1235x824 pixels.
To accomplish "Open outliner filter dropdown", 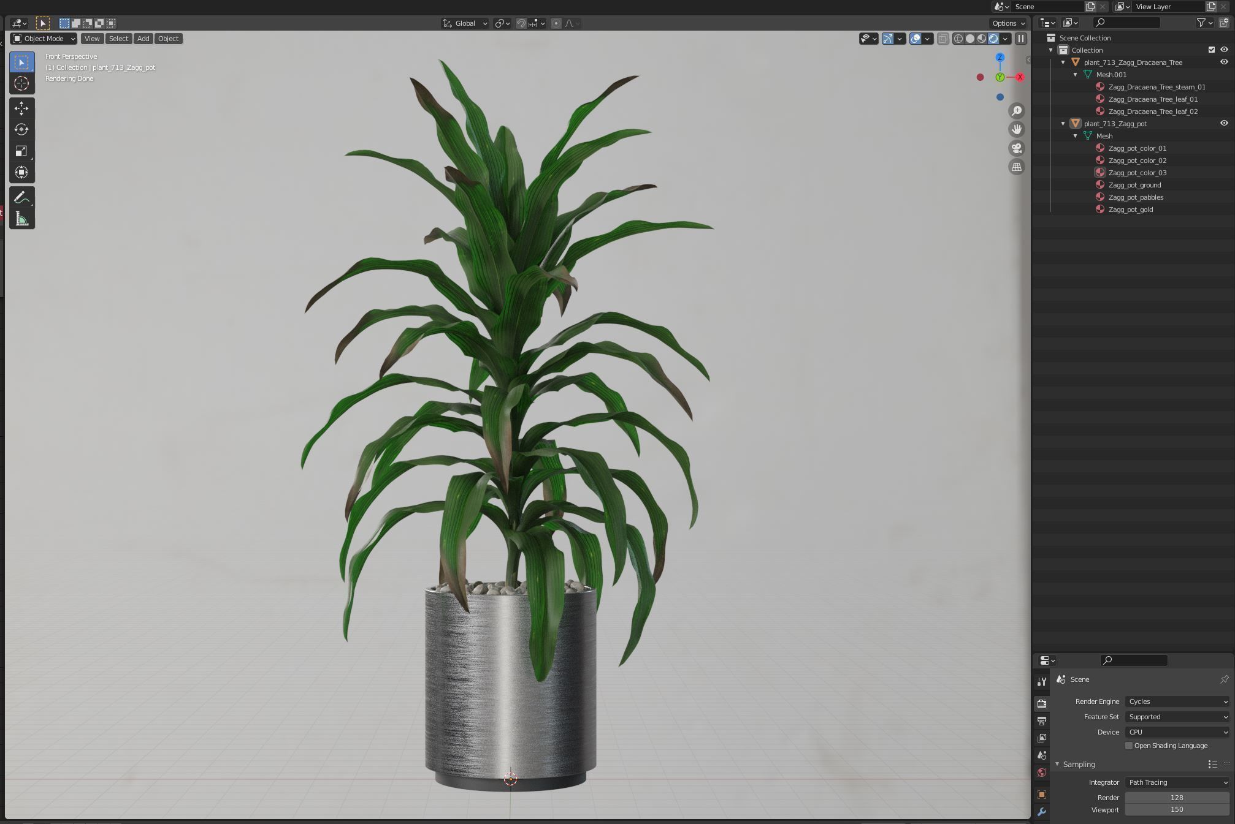I will (x=1204, y=23).
